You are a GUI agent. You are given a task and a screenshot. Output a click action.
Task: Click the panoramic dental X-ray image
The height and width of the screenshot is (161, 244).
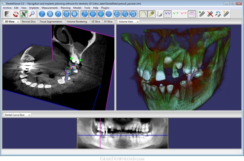coord(123,133)
